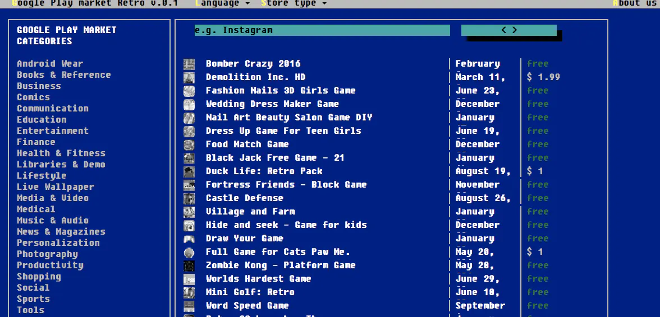Open the Demolition Inc. HD app title
660x317 pixels.
[x=255, y=77]
